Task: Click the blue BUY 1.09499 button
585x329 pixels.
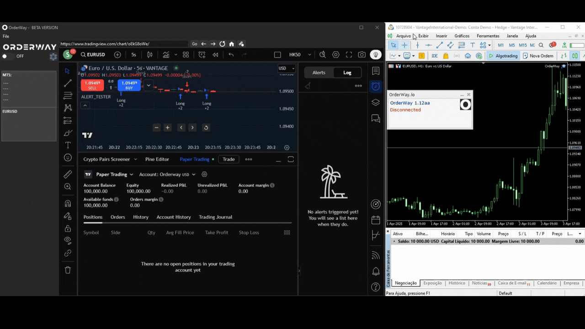Action: [129, 85]
